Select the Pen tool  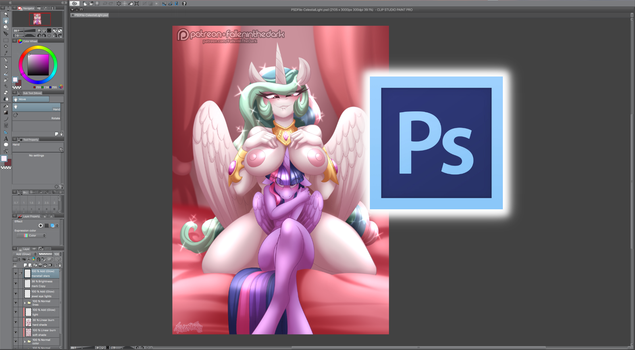[x=6, y=60]
